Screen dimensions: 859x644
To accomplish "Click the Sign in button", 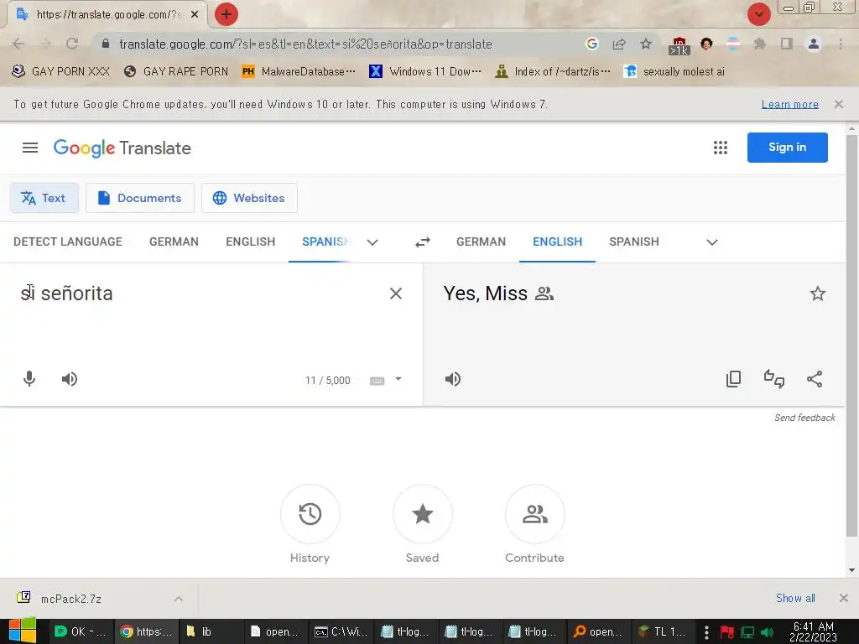I will point(787,148).
